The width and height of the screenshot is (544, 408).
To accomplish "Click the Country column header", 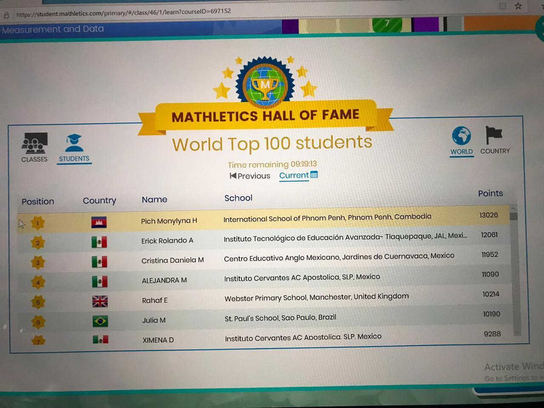I will coord(99,201).
